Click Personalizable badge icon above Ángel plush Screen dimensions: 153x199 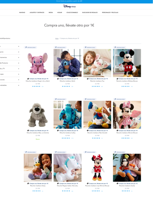[26, 47]
